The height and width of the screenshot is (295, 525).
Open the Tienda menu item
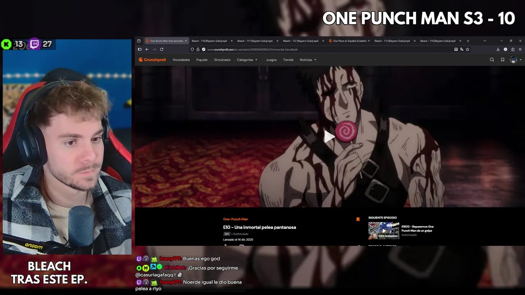click(x=288, y=60)
